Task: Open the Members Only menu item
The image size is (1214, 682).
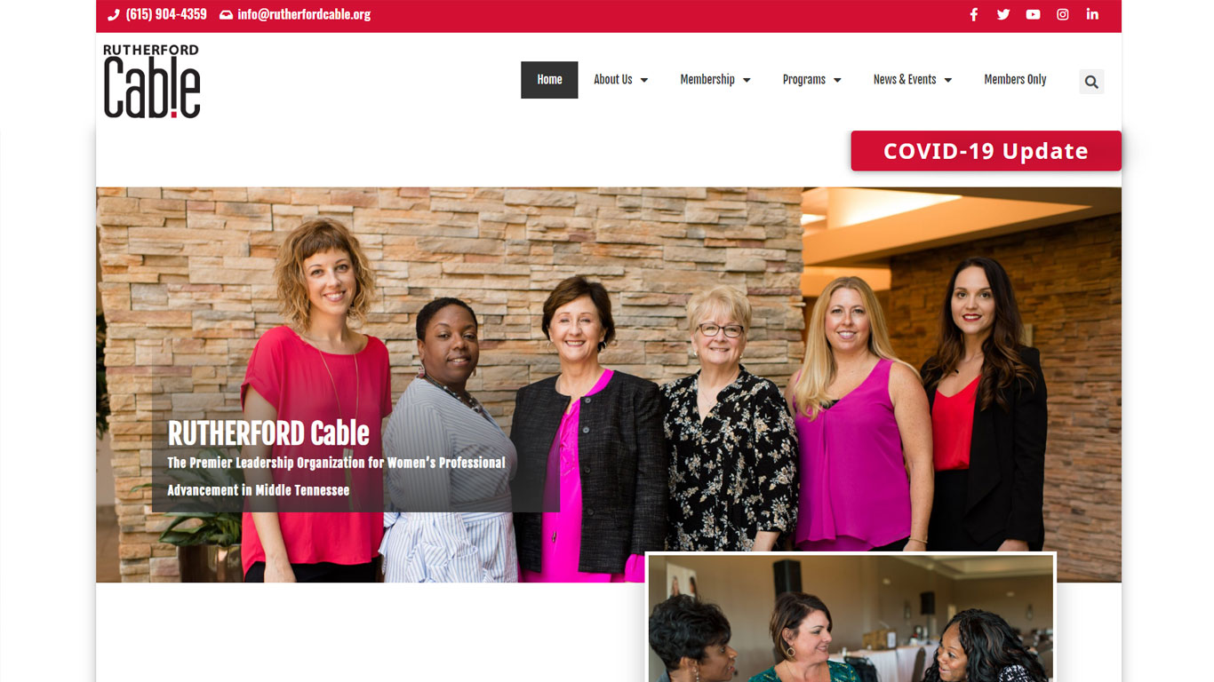Action: 1015,80
